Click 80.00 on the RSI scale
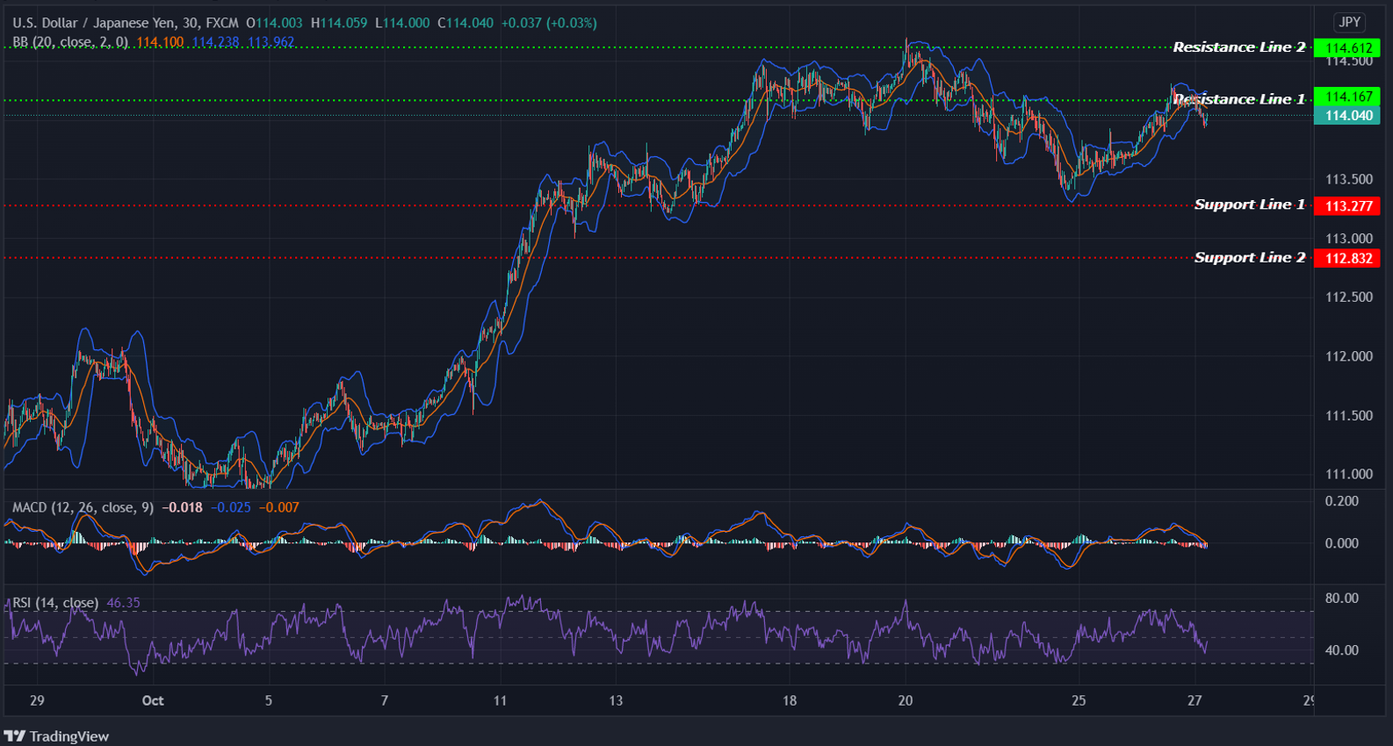The width and height of the screenshot is (1393, 746). 1341,599
